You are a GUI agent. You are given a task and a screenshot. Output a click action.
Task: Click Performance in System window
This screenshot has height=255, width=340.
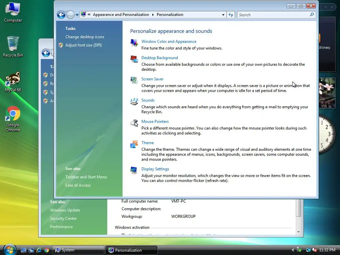(x=61, y=226)
